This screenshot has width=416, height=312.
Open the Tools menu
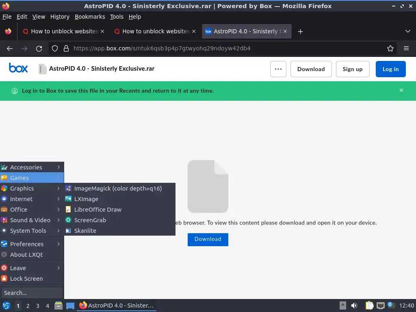(117, 17)
